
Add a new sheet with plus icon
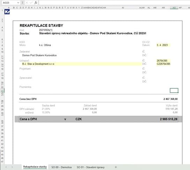point(116,167)
